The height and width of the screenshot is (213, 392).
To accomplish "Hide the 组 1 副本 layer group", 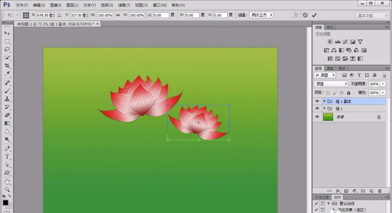I will tap(317, 101).
